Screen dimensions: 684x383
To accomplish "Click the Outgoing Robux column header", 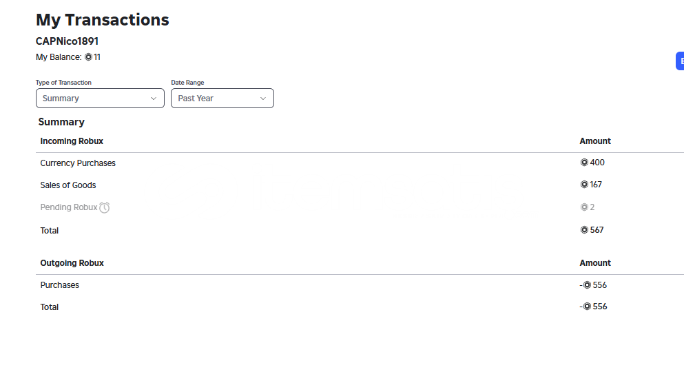I will tap(72, 263).
